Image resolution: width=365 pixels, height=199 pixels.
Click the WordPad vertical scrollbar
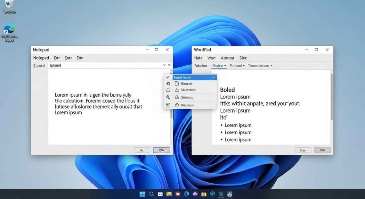click(331, 96)
